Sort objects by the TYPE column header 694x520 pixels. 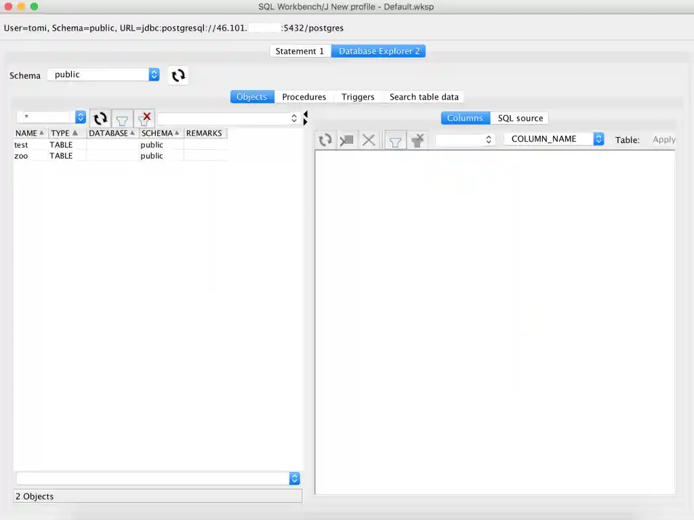click(60, 133)
